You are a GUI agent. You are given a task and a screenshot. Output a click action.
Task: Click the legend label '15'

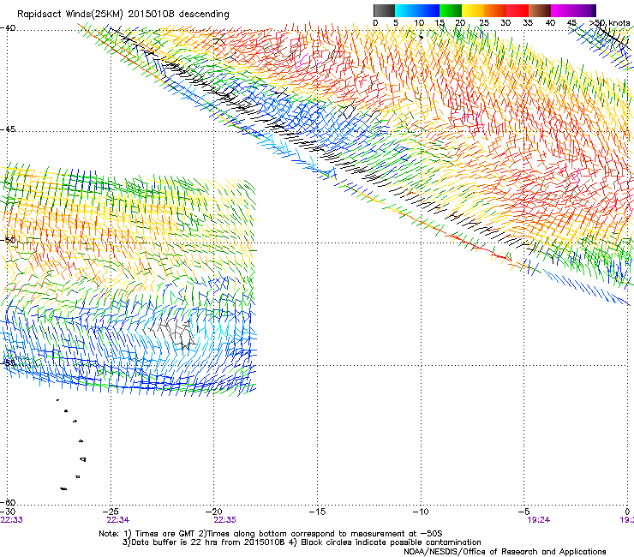(440, 22)
